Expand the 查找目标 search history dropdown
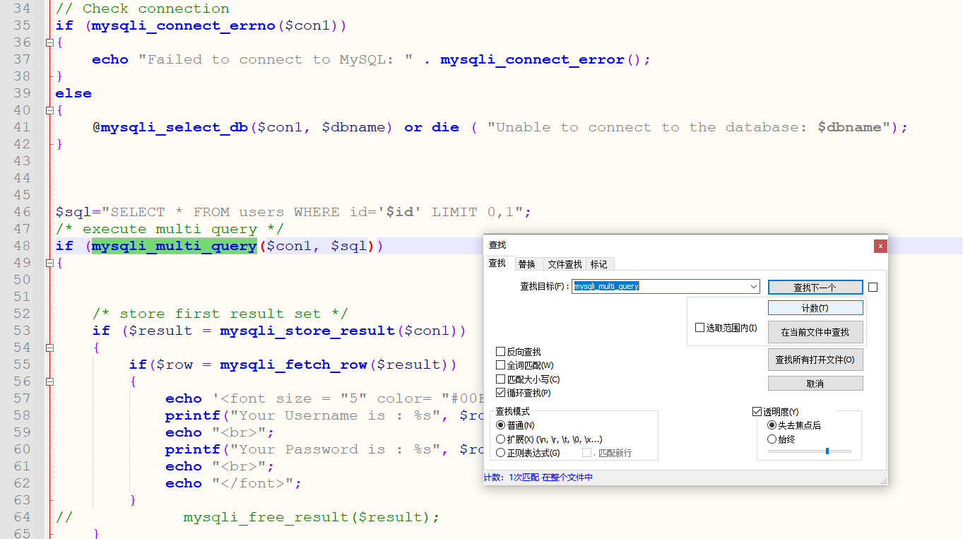The width and height of the screenshot is (963, 539). point(755,287)
